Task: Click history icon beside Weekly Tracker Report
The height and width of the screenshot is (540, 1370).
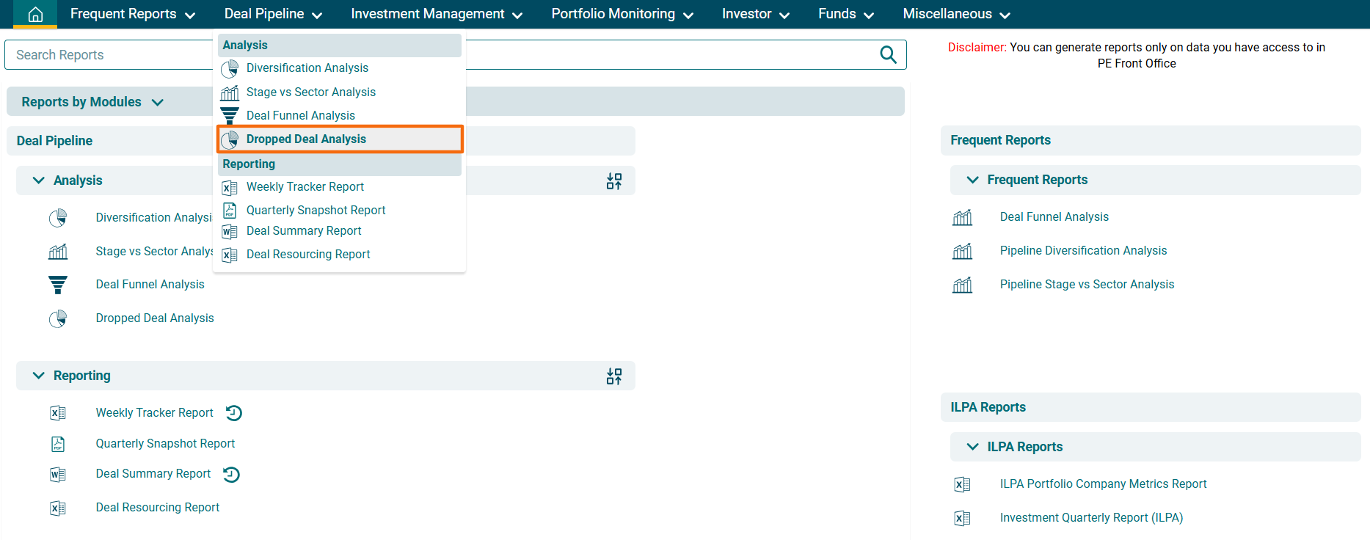Action: coord(234,413)
